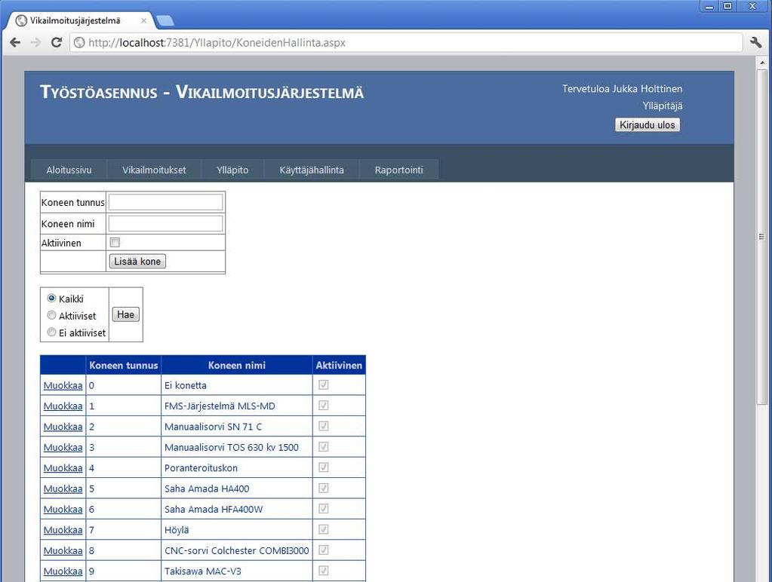Click Muokkaa link for Manuaalisorvi SN 71 C
772x582 pixels.
[x=63, y=427]
